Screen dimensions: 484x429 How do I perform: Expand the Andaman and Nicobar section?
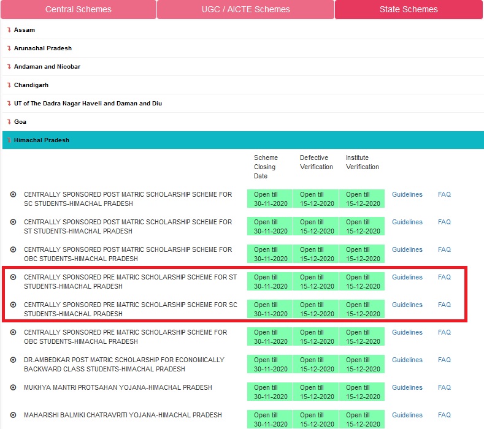(x=47, y=67)
